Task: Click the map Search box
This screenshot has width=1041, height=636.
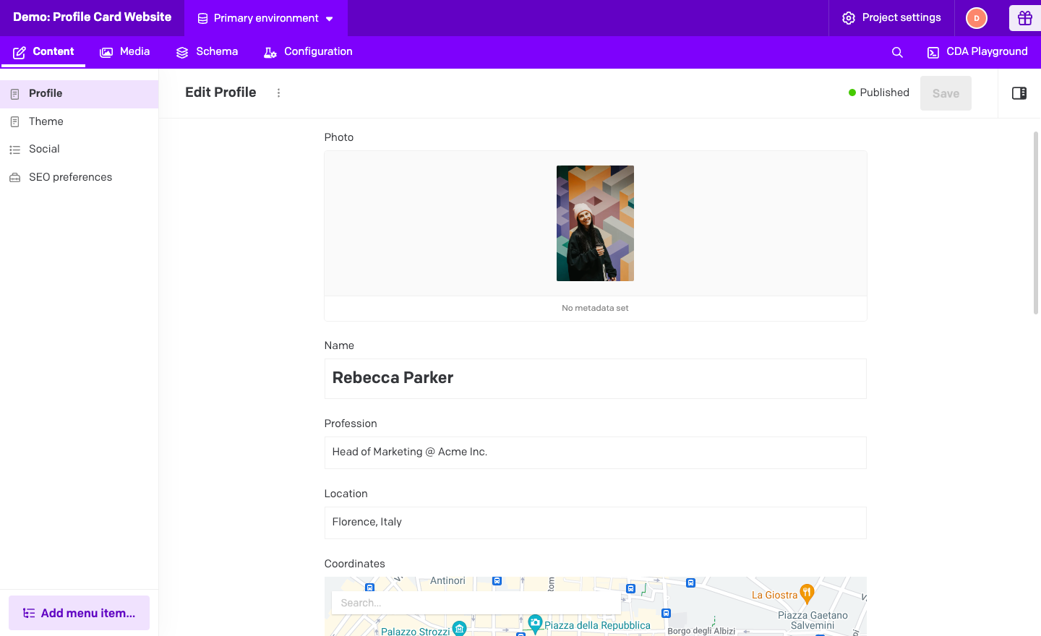Action: 476,603
